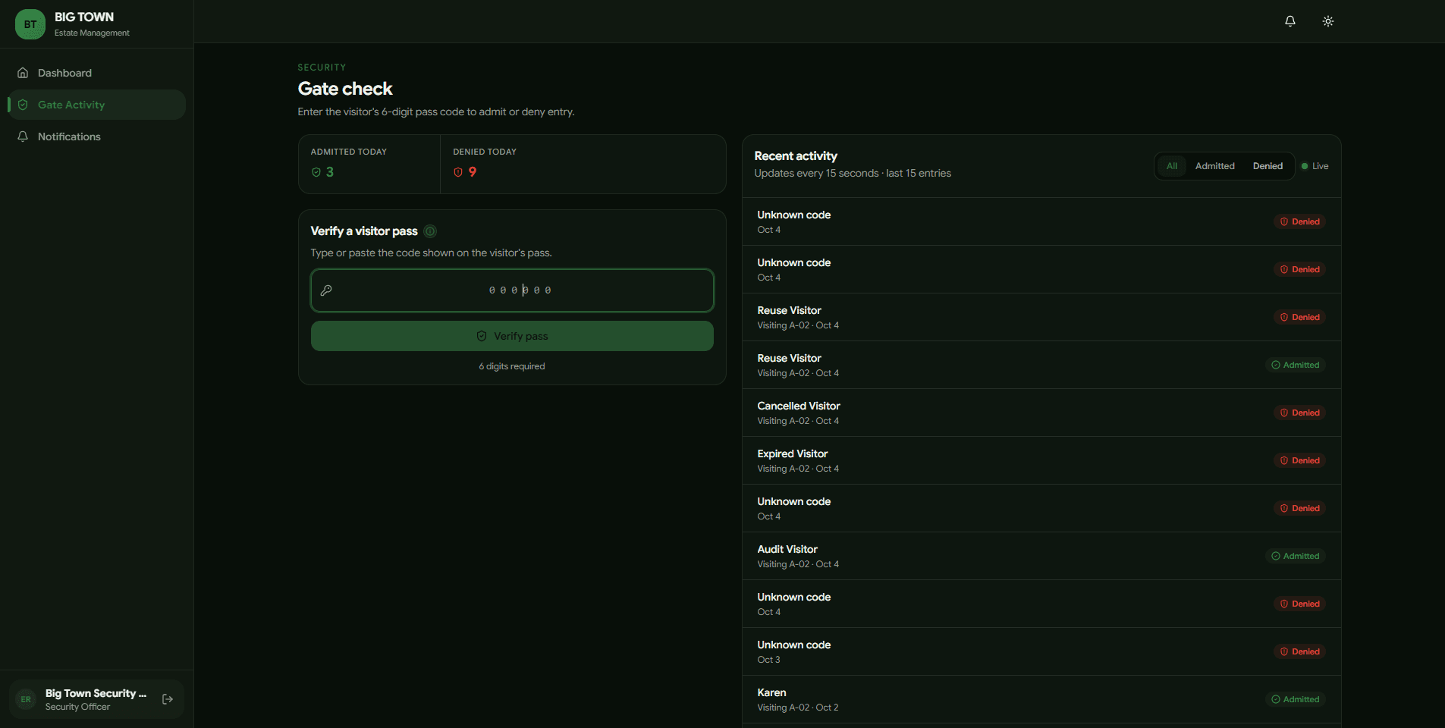Click the Denied Today count 9
Viewport: 1445px width, 728px height.
473,172
